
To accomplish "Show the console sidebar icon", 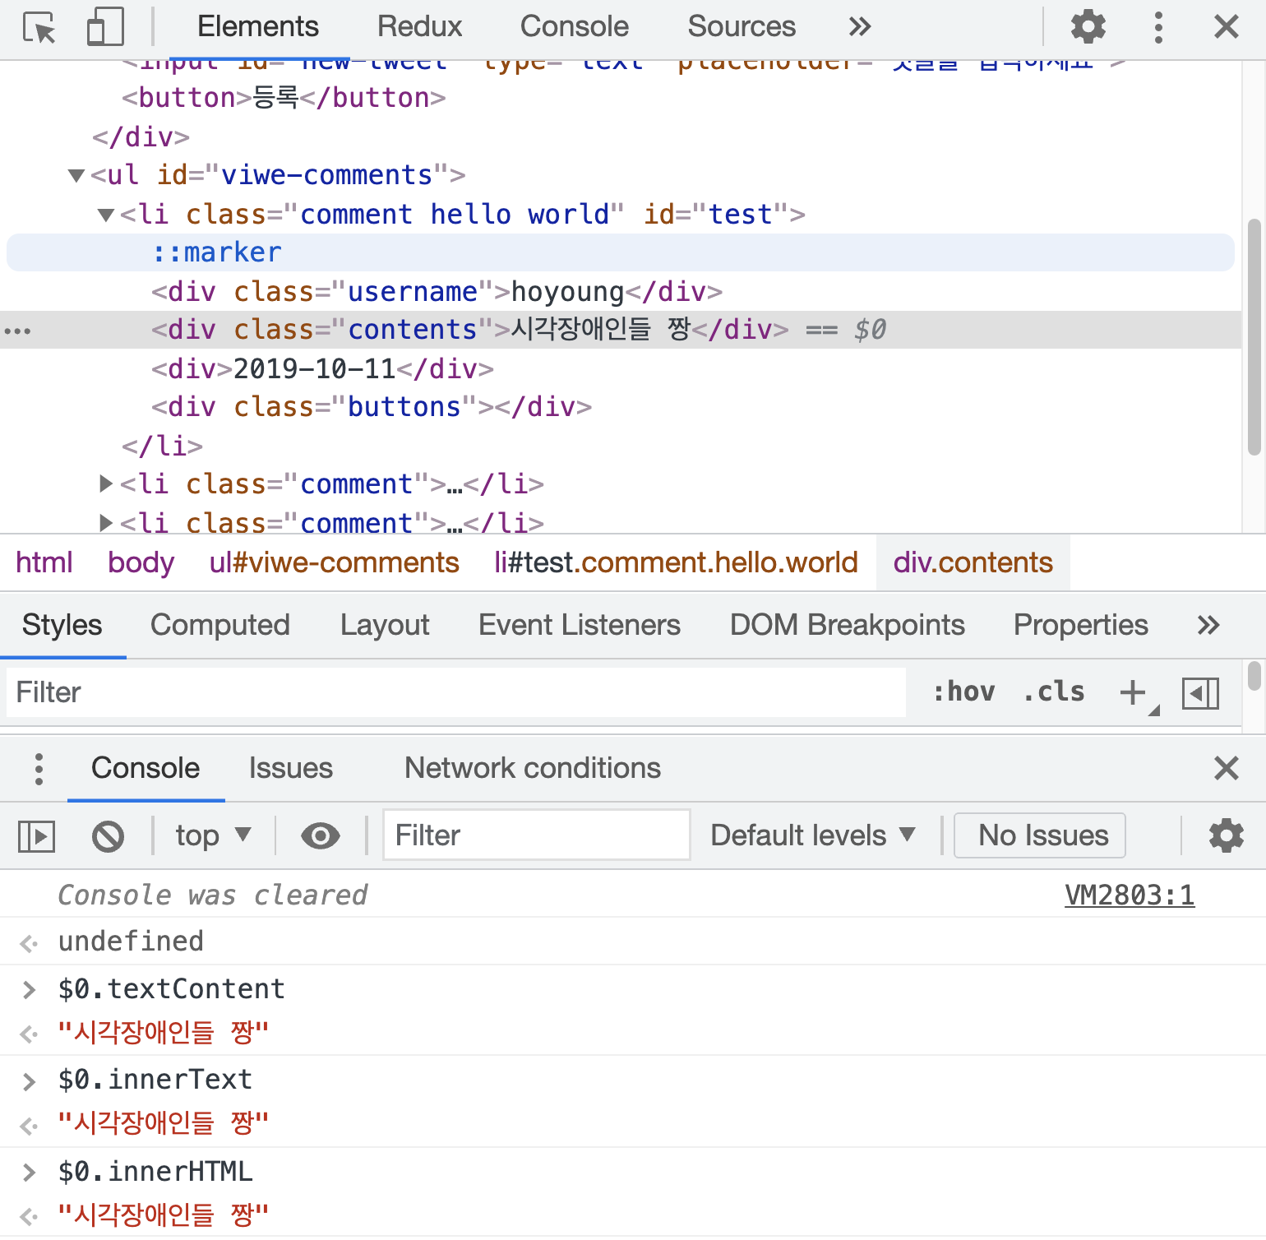I will (36, 836).
